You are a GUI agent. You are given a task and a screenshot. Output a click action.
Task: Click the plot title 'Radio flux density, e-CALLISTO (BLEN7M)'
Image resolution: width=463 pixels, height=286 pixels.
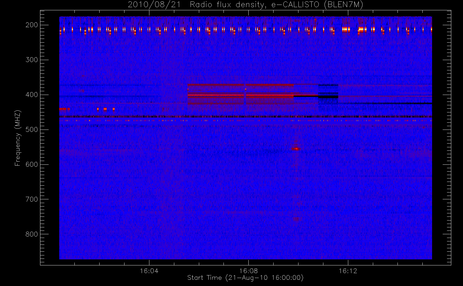point(276,5)
